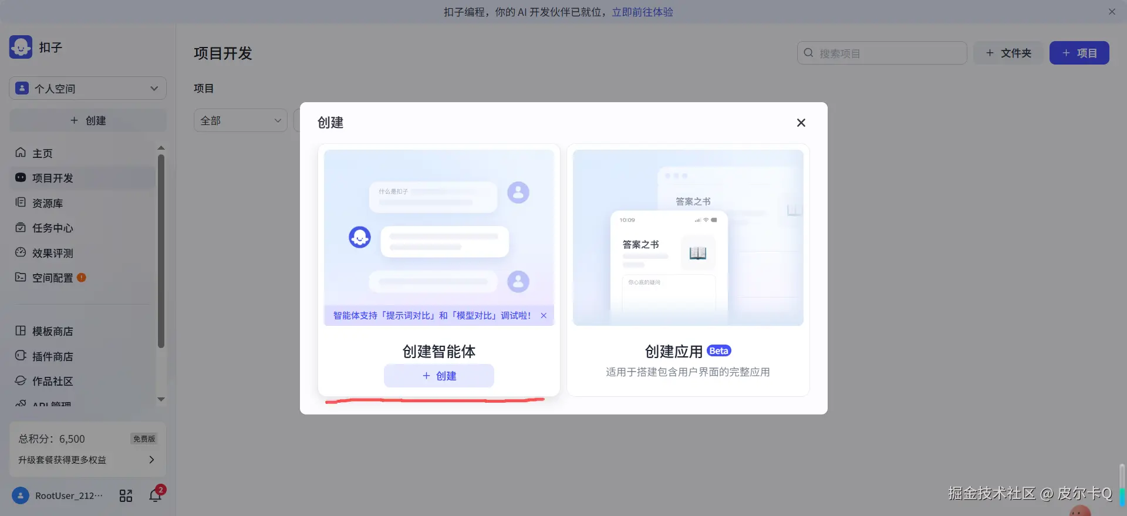Open 资源库 icon in sidebar
Image resolution: width=1127 pixels, height=516 pixels.
(21, 203)
